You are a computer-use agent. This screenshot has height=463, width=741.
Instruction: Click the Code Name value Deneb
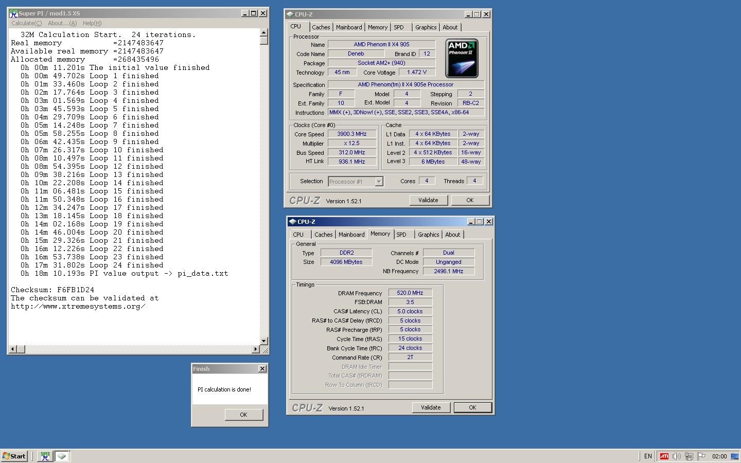tap(356, 54)
